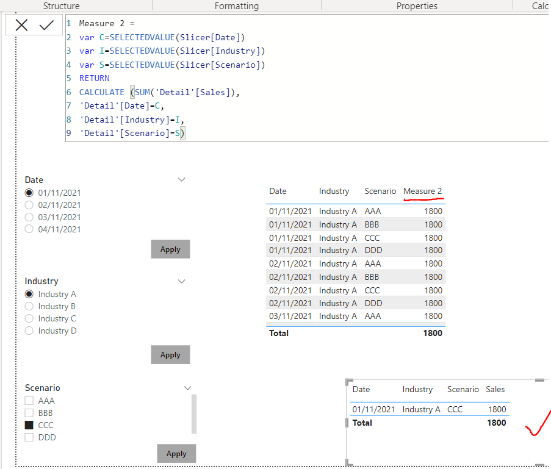Click Apply button under Date slicer
Viewport: 551px width, 469px height.
point(170,249)
